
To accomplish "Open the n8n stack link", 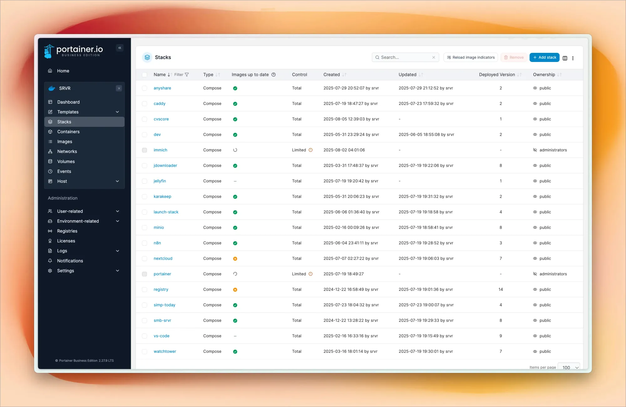I will (x=157, y=243).
